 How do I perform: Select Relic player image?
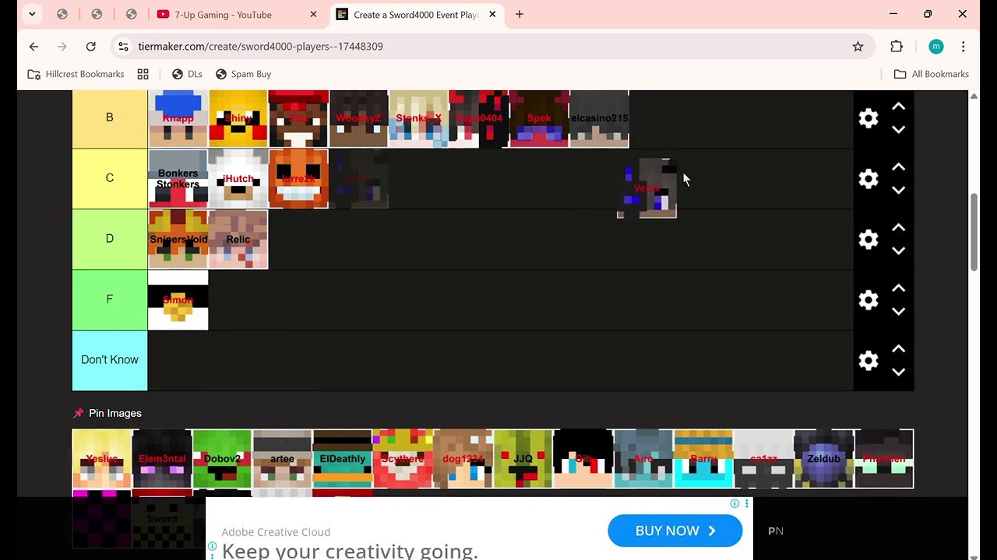[x=238, y=240]
